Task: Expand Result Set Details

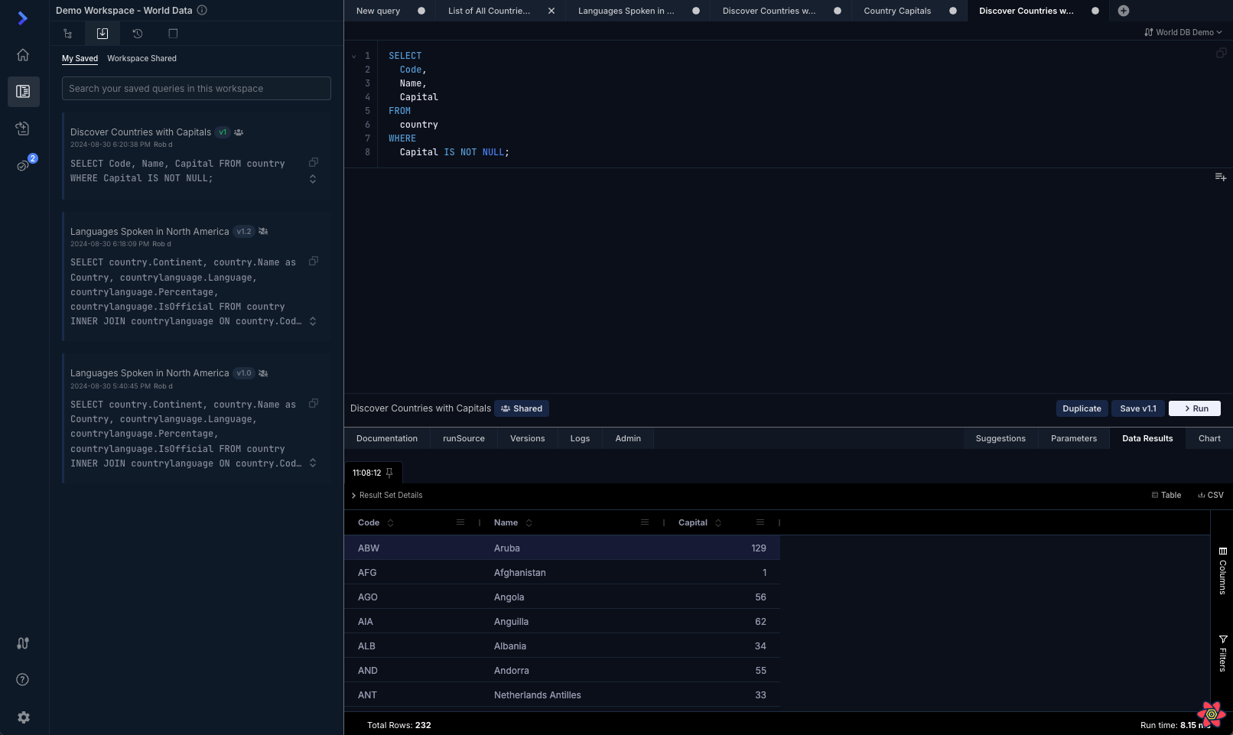Action: coord(387,496)
